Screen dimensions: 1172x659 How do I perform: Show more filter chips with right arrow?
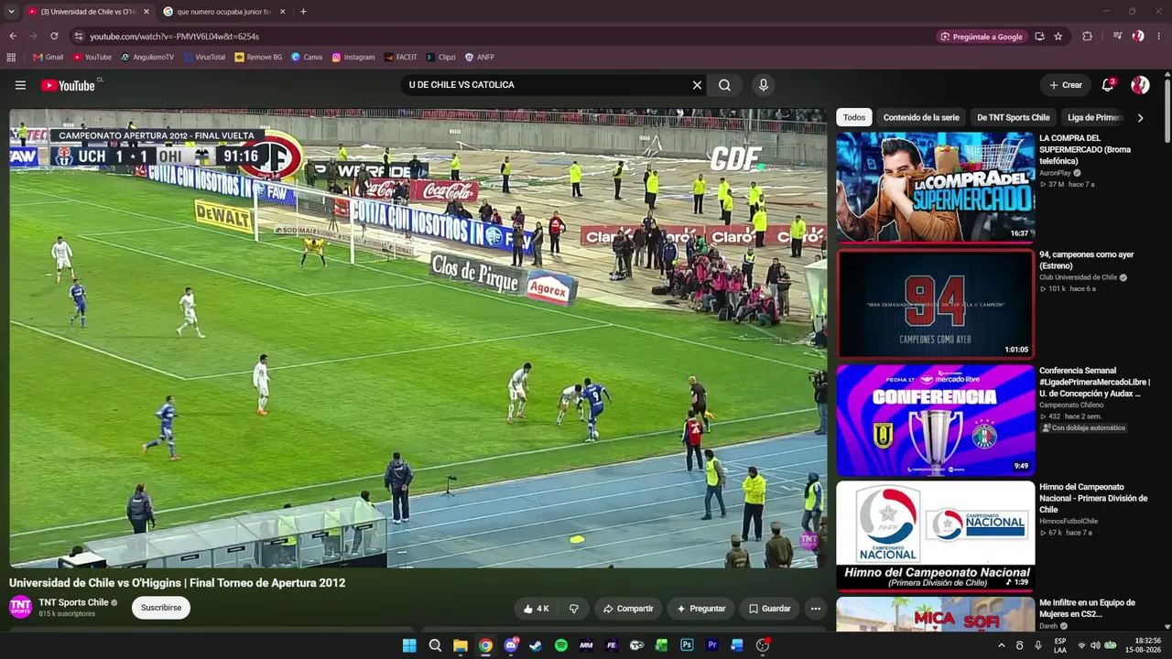coord(1140,117)
